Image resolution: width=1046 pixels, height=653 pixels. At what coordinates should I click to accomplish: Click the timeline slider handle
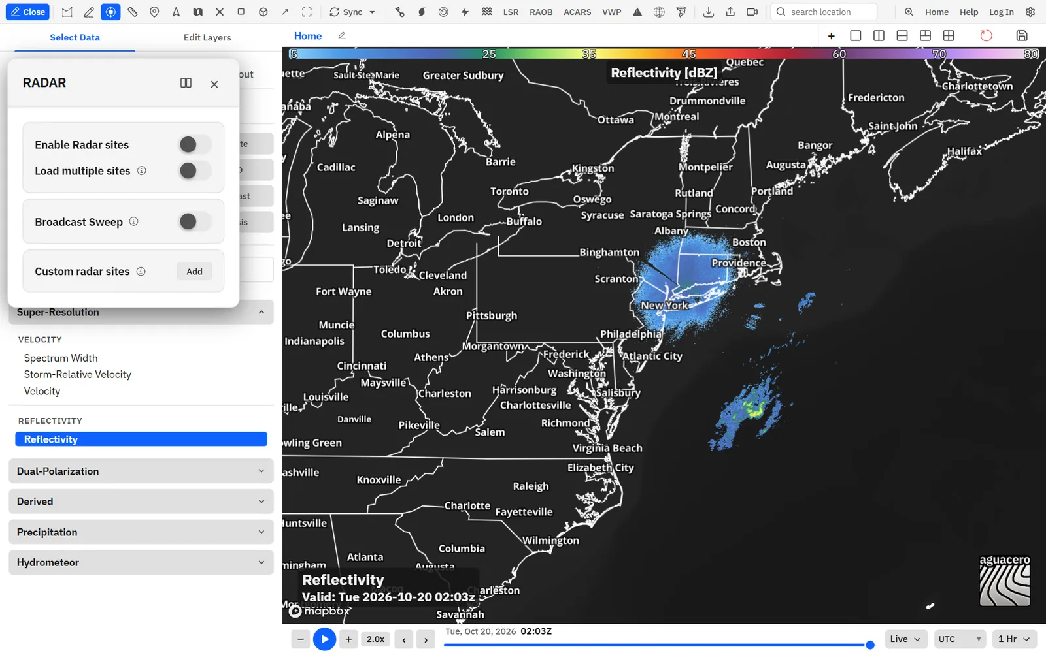click(869, 645)
